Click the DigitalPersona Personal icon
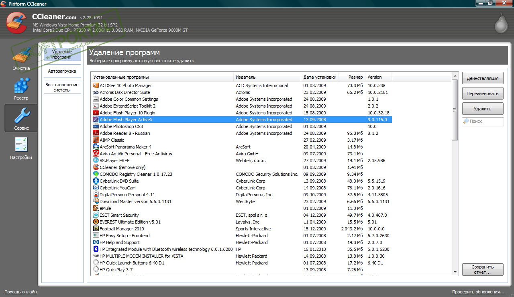This screenshot has height=297, width=514. pyautogui.click(x=96, y=195)
